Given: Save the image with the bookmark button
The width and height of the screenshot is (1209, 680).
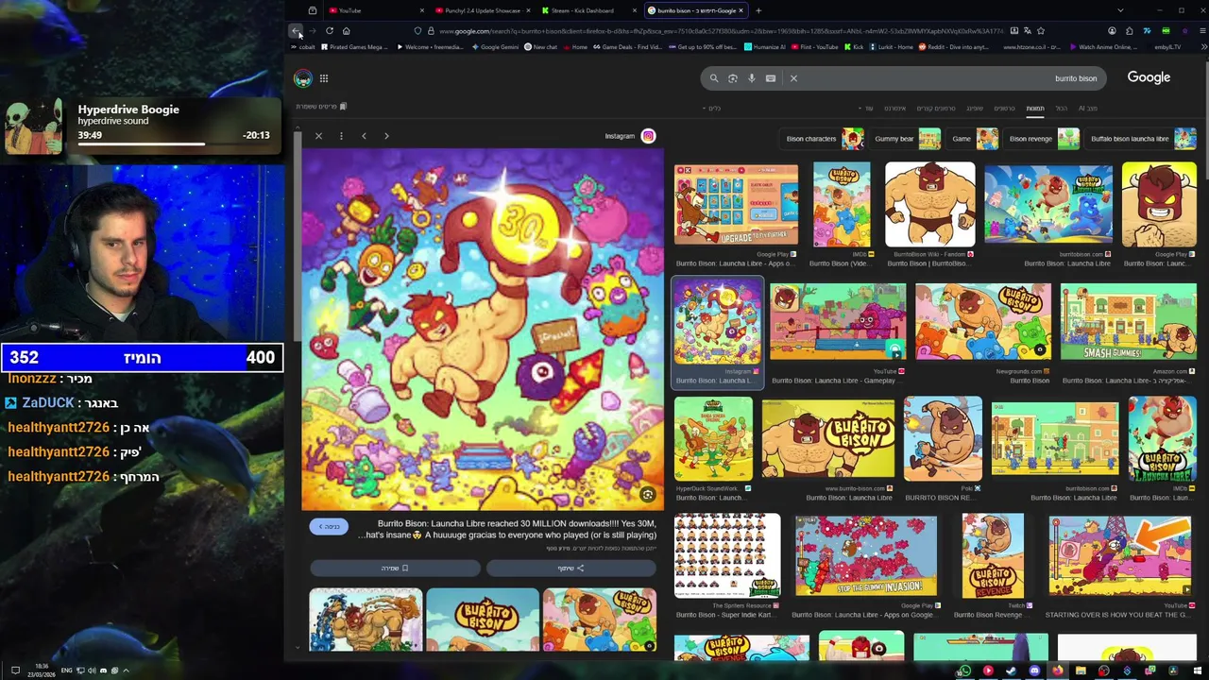Looking at the screenshot, I should point(395,568).
